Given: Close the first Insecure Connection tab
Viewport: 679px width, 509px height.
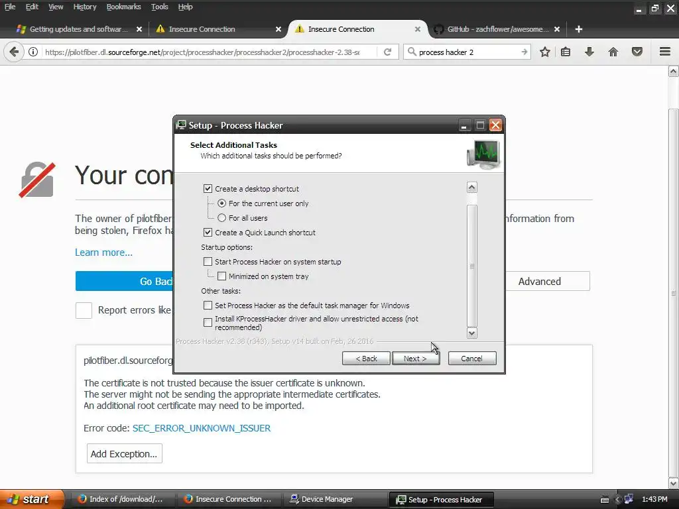Looking at the screenshot, I should 278,29.
